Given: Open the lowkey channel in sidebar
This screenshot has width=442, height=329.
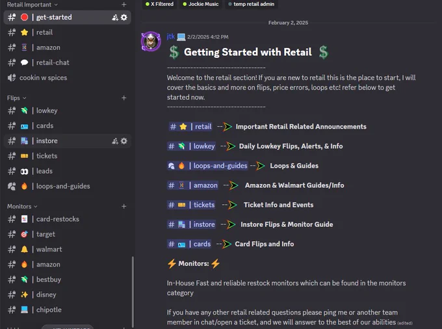Looking at the screenshot, I should click(x=67, y=111).
